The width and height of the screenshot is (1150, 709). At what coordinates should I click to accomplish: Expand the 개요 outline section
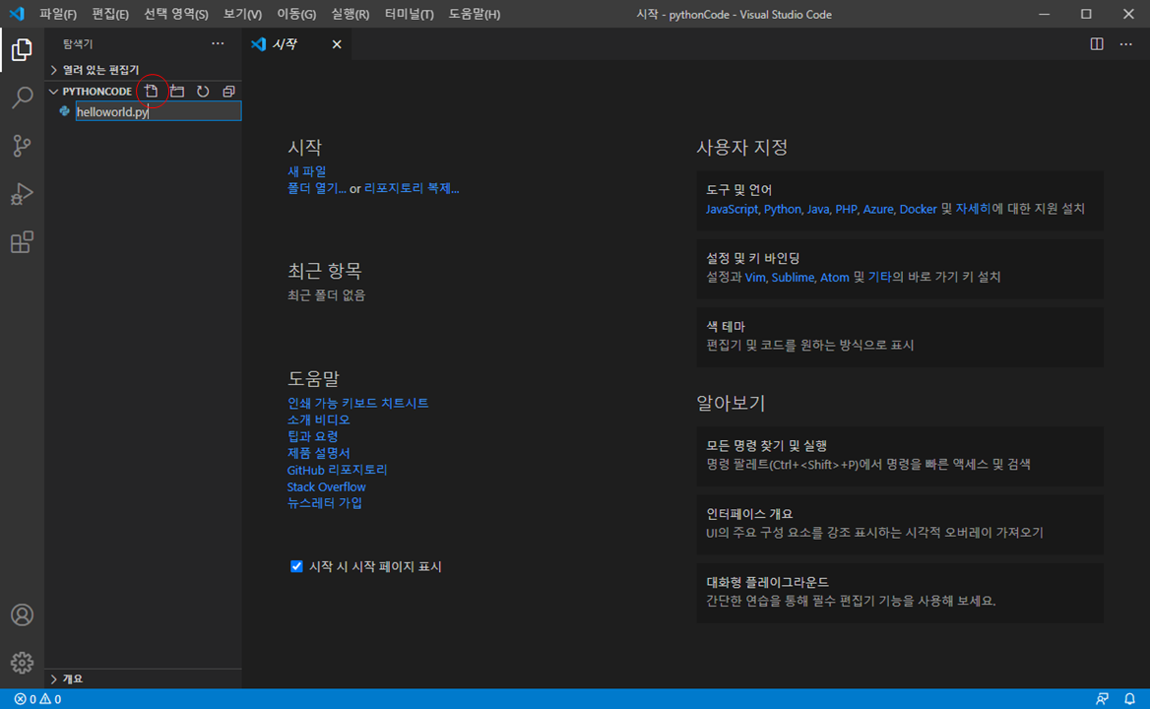[143, 678]
